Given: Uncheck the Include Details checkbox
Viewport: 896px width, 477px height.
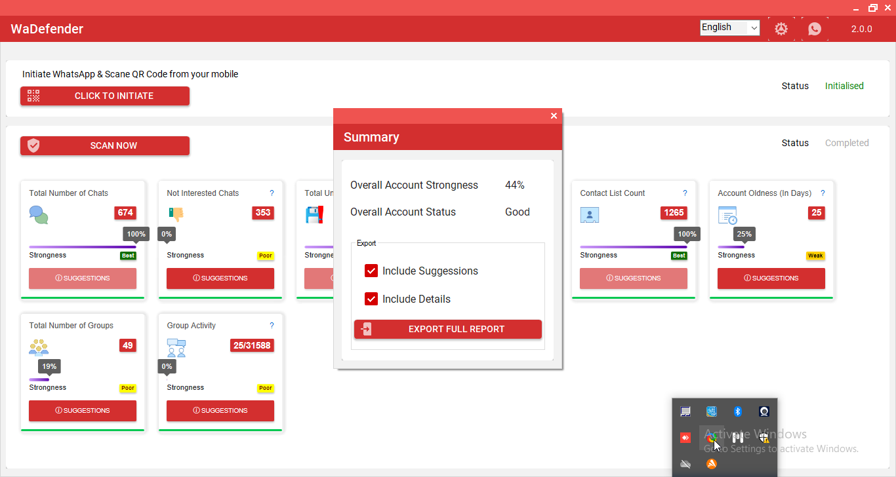Looking at the screenshot, I should tap(371, 299).
